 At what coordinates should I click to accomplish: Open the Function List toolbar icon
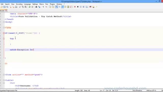[71, 7]
